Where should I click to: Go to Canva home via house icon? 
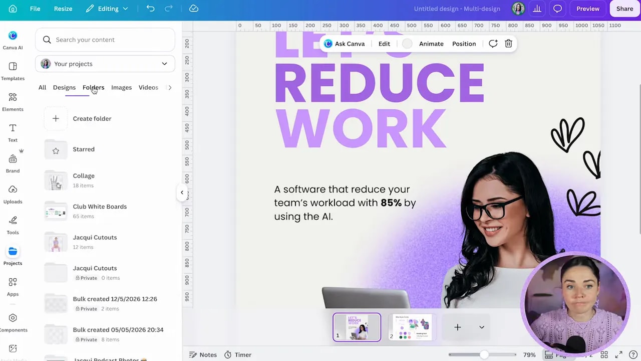pyautogui.click(x=13, y=9)
